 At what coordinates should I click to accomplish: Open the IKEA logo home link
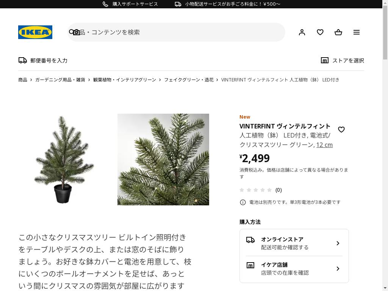point(35,32)
